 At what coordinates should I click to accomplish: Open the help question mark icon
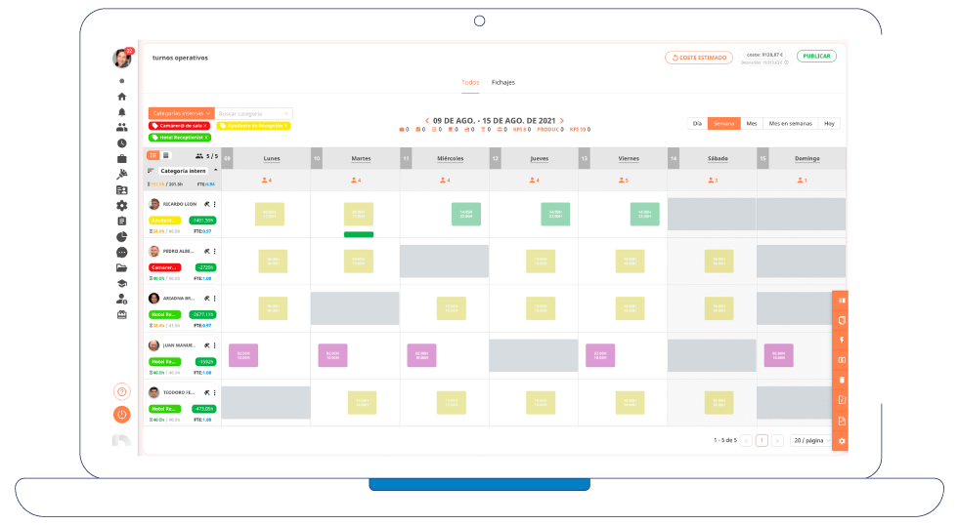122,391
